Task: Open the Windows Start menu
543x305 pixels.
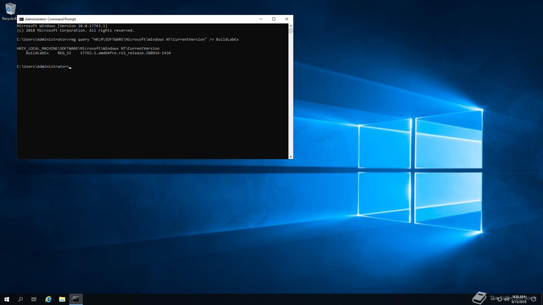Action: [7, 299]
